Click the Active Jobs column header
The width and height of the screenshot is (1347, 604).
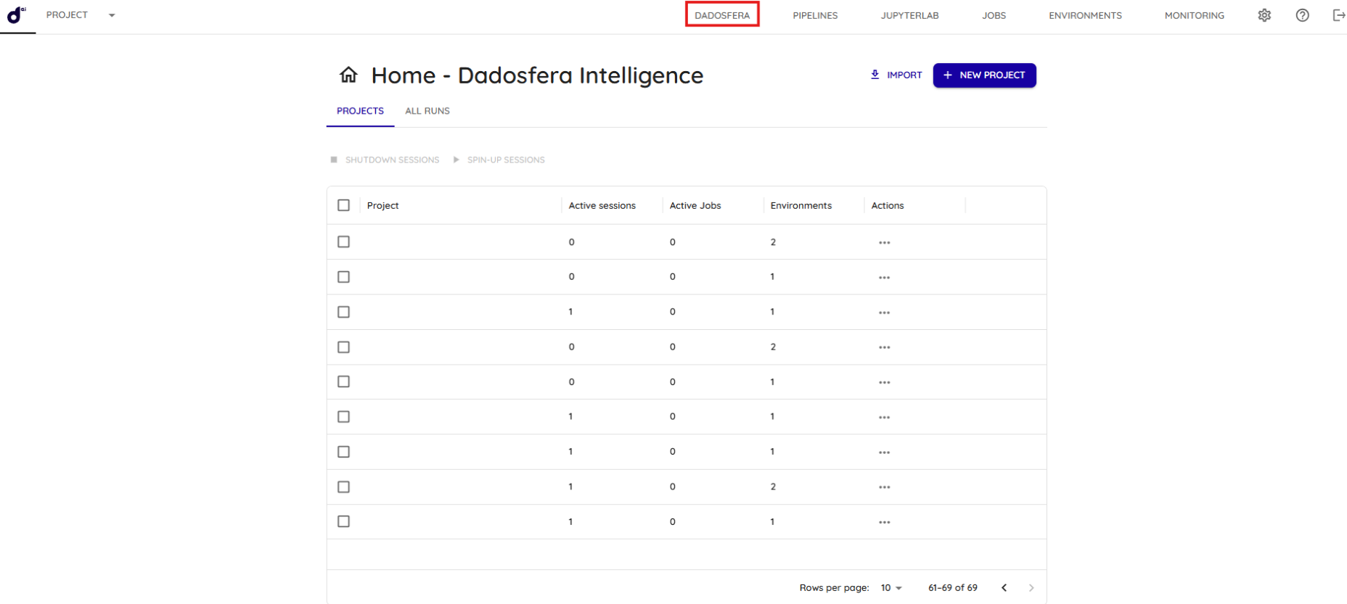[695, 205]
